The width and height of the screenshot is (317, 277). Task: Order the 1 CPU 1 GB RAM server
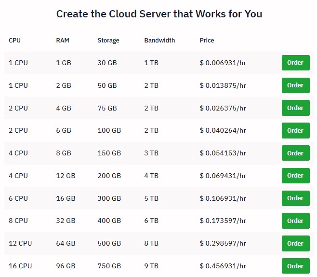pos(295,63)
